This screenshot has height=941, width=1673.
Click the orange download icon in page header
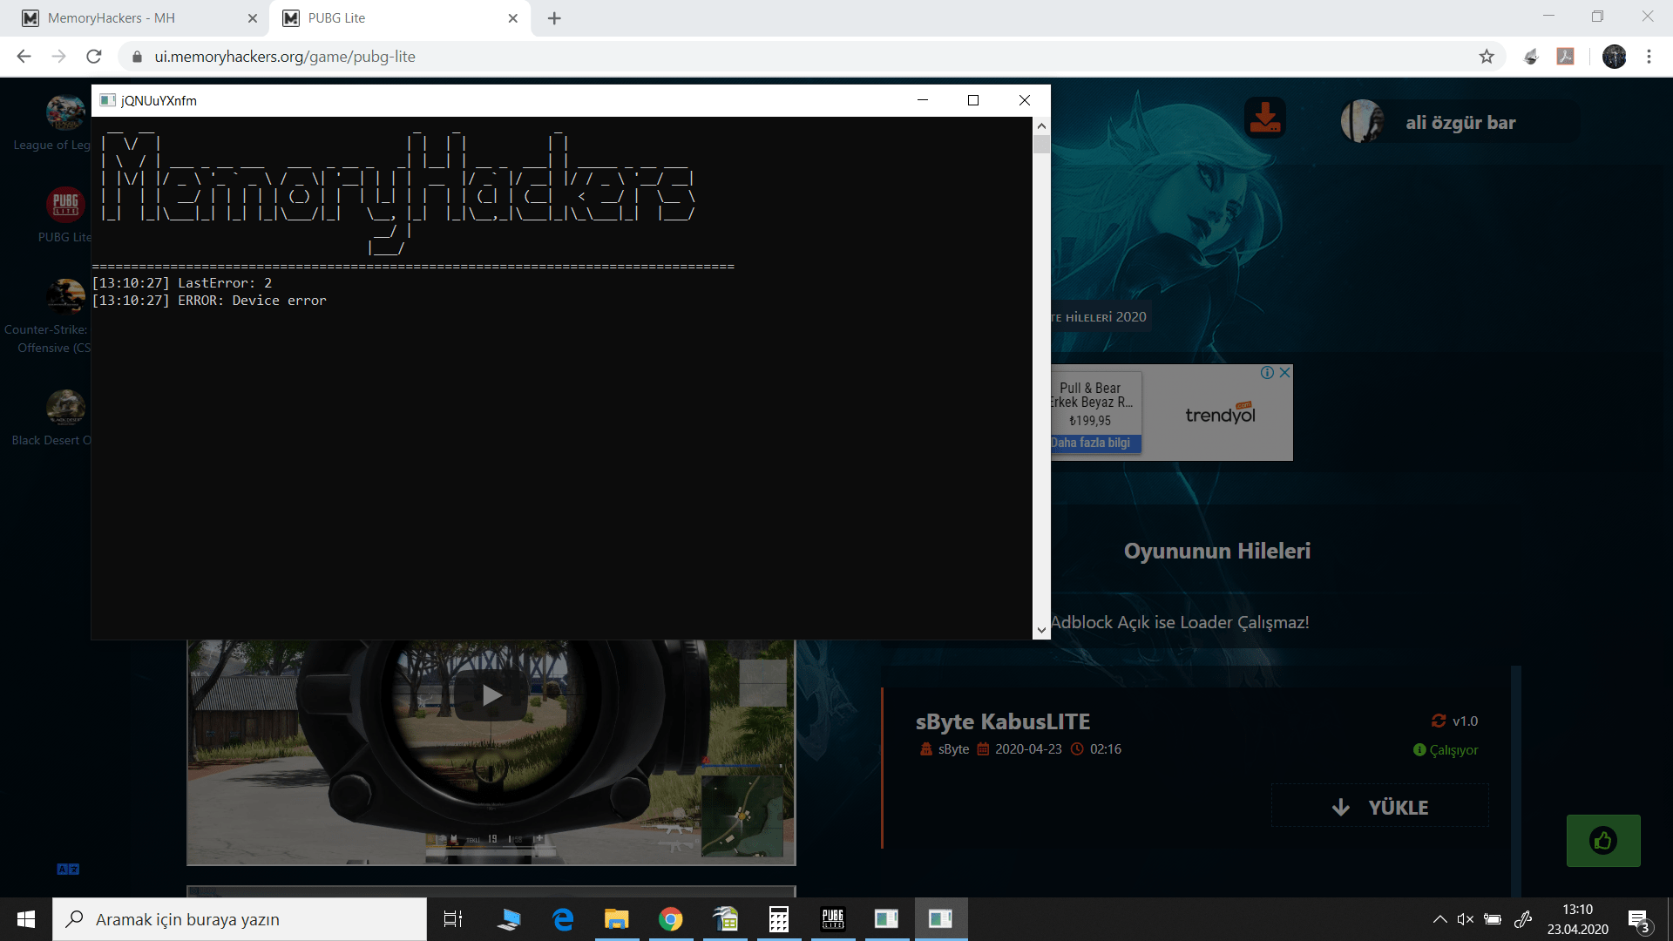pyautogui.click(x=1264, y=118)
